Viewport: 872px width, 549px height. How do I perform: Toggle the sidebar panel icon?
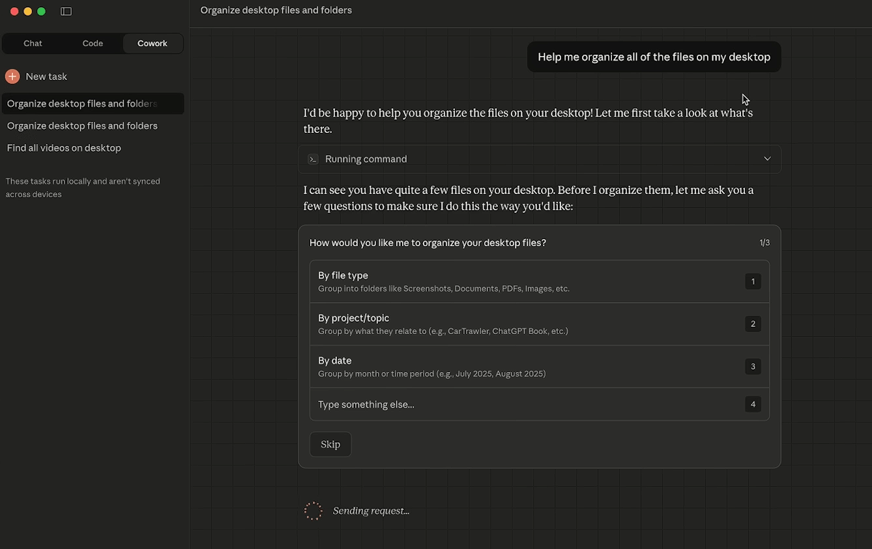pos(66,11)
